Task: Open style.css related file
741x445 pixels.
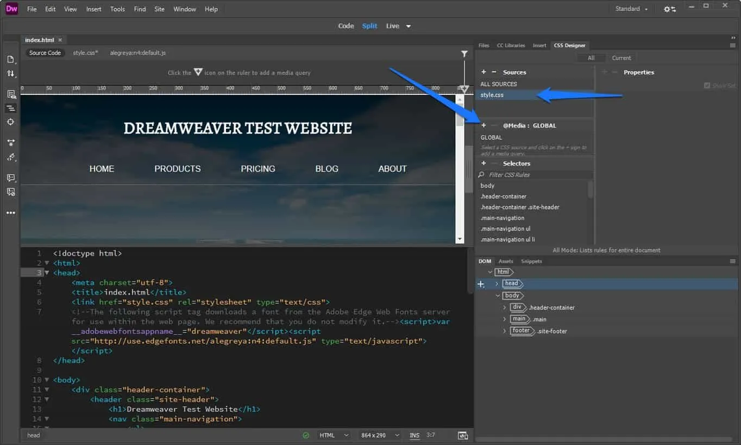Action: click(x=85, y=53)
